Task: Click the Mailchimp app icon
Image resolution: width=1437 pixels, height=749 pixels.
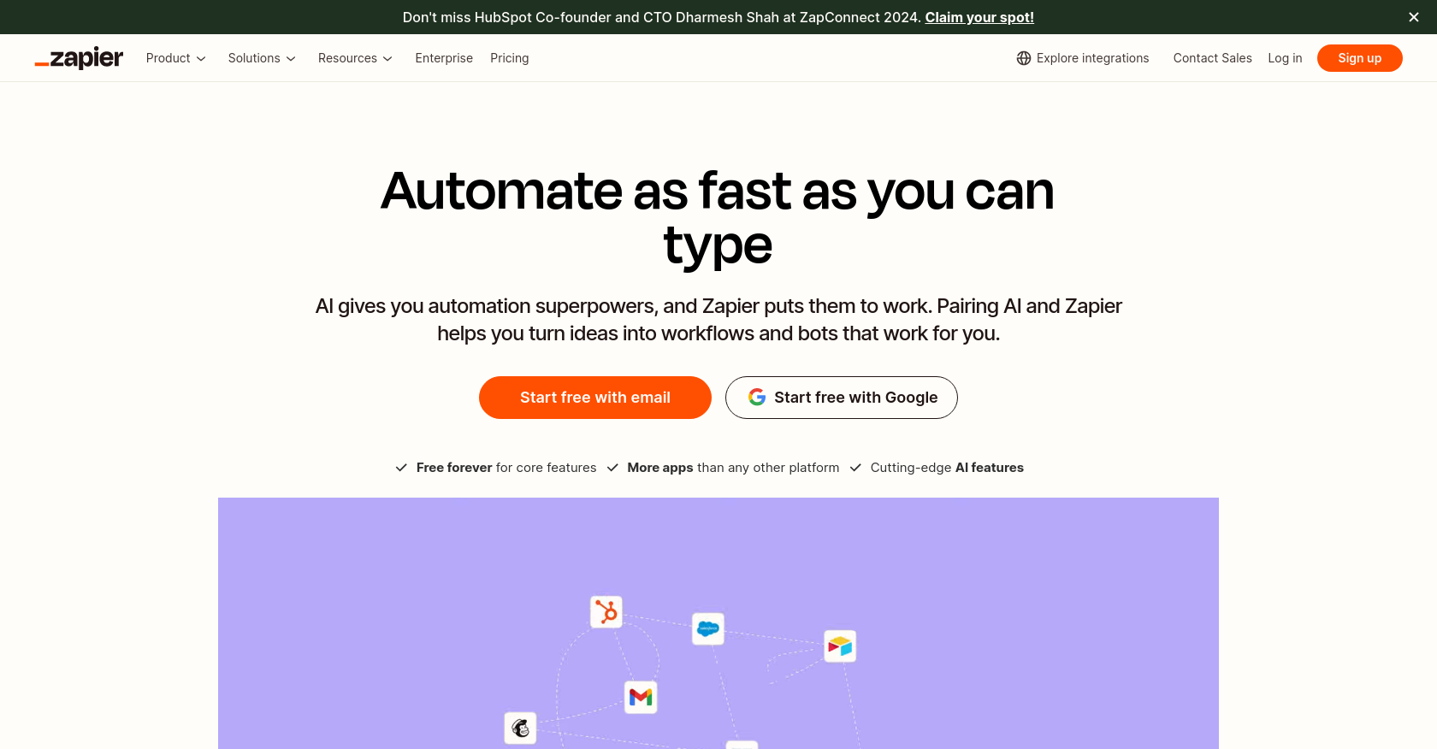Action: (x=520, y=728)
